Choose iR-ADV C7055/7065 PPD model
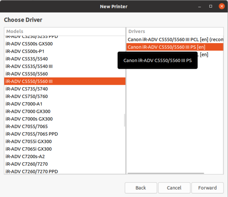Screen dimensions: 228x197 click(x=65, y=134)
